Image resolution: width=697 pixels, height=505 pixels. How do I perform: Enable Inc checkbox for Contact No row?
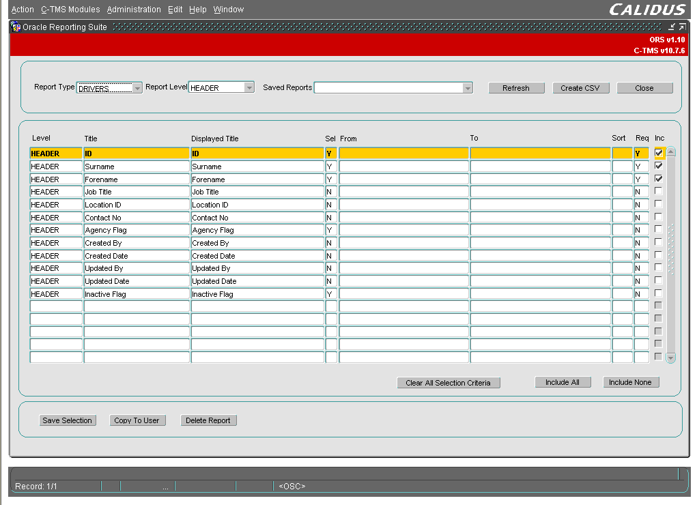(659, 217)
